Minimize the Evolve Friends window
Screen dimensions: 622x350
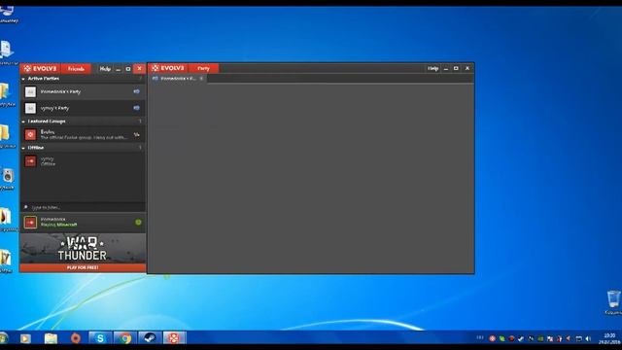coord(118,69)
